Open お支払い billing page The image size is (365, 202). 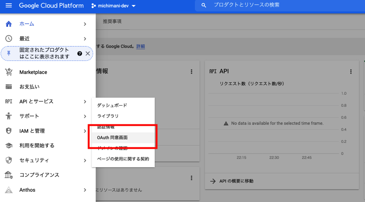29,87
